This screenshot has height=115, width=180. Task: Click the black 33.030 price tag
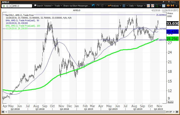click(173, 24)
